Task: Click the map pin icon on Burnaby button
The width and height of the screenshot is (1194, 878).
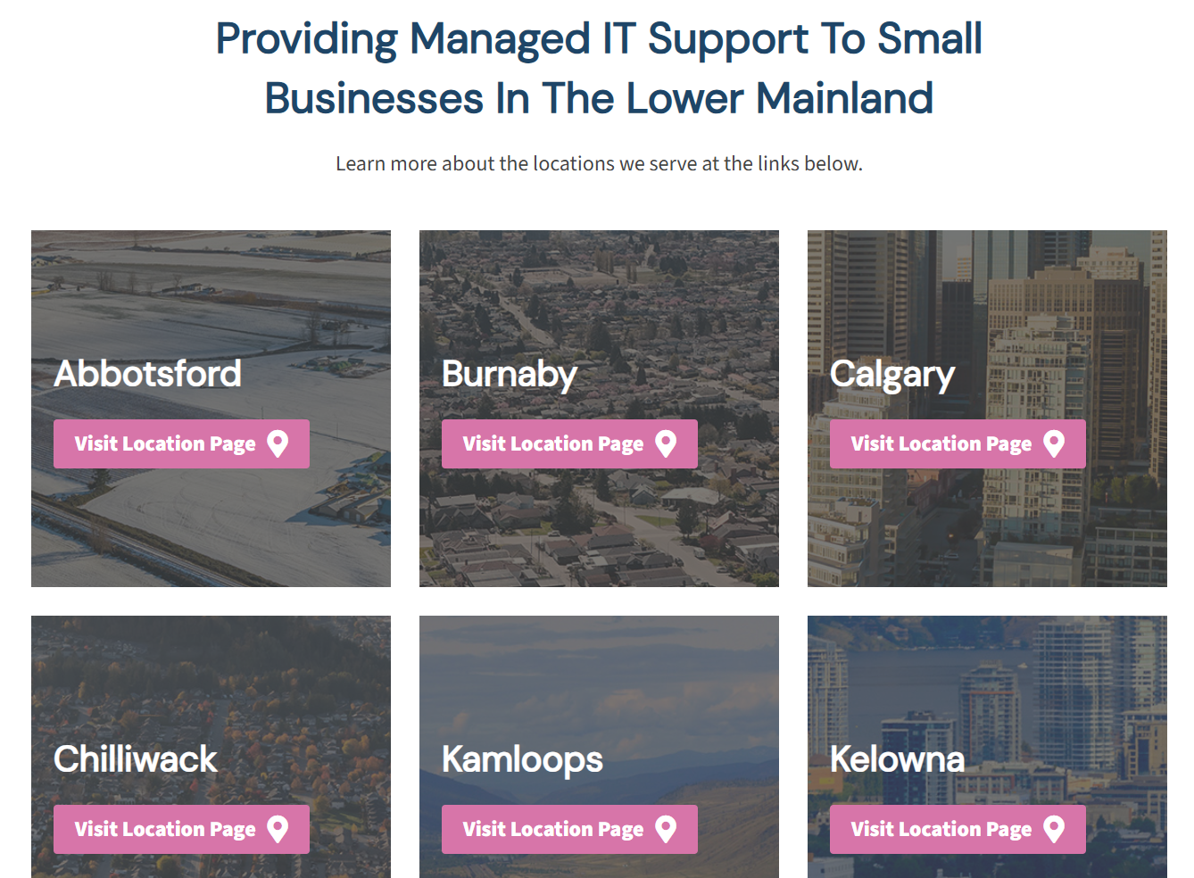Action: click(x=667, y=443)
